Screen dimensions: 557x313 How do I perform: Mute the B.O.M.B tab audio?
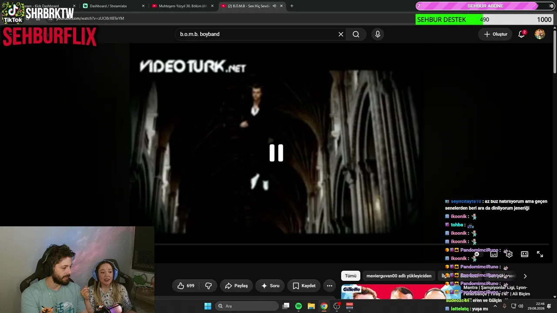[274, 6]
